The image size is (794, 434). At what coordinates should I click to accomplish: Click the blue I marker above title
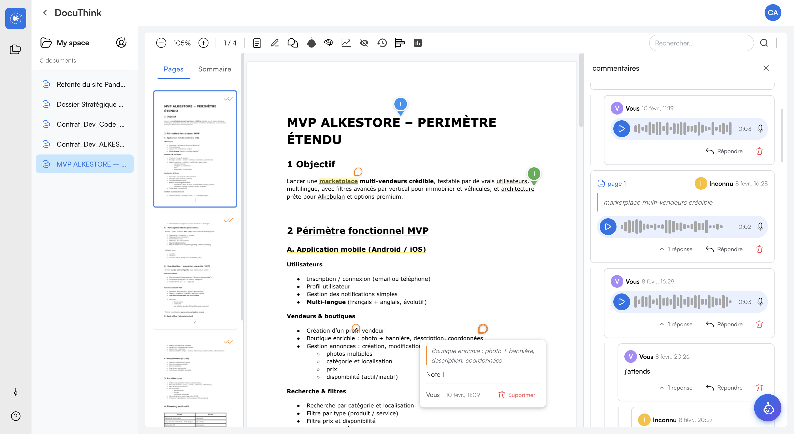click(x=400, y=105)
